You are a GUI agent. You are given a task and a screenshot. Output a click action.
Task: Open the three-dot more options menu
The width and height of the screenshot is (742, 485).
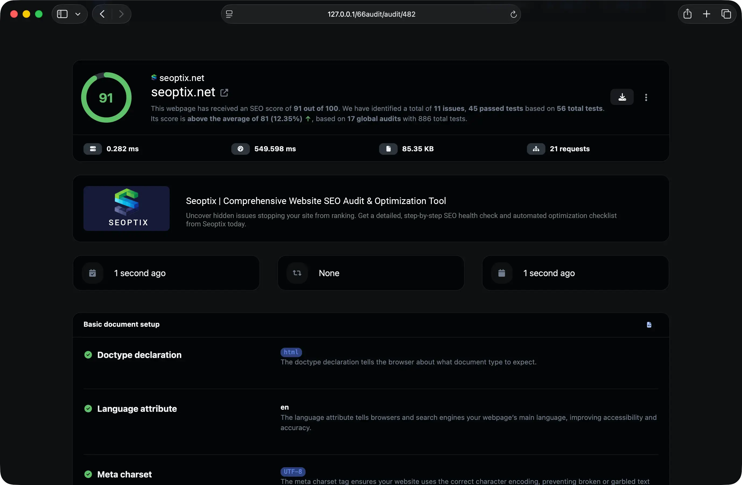coord(646,97)
